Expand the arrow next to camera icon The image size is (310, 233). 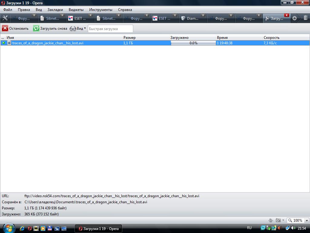[x=283, y=220]
